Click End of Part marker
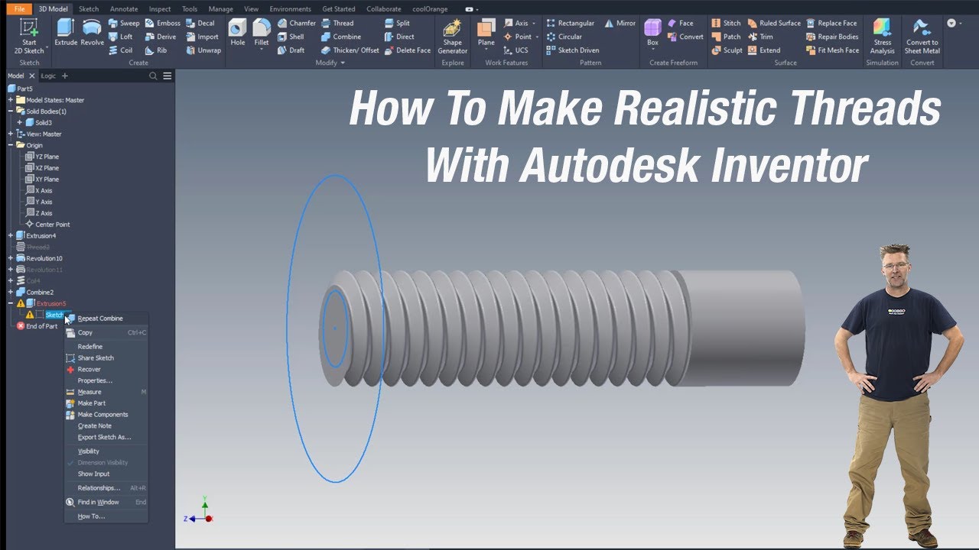979x550 pixels. [37, 326]
